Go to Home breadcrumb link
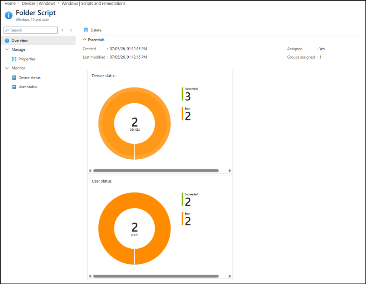366x284 pixels. tap(10, 4)
